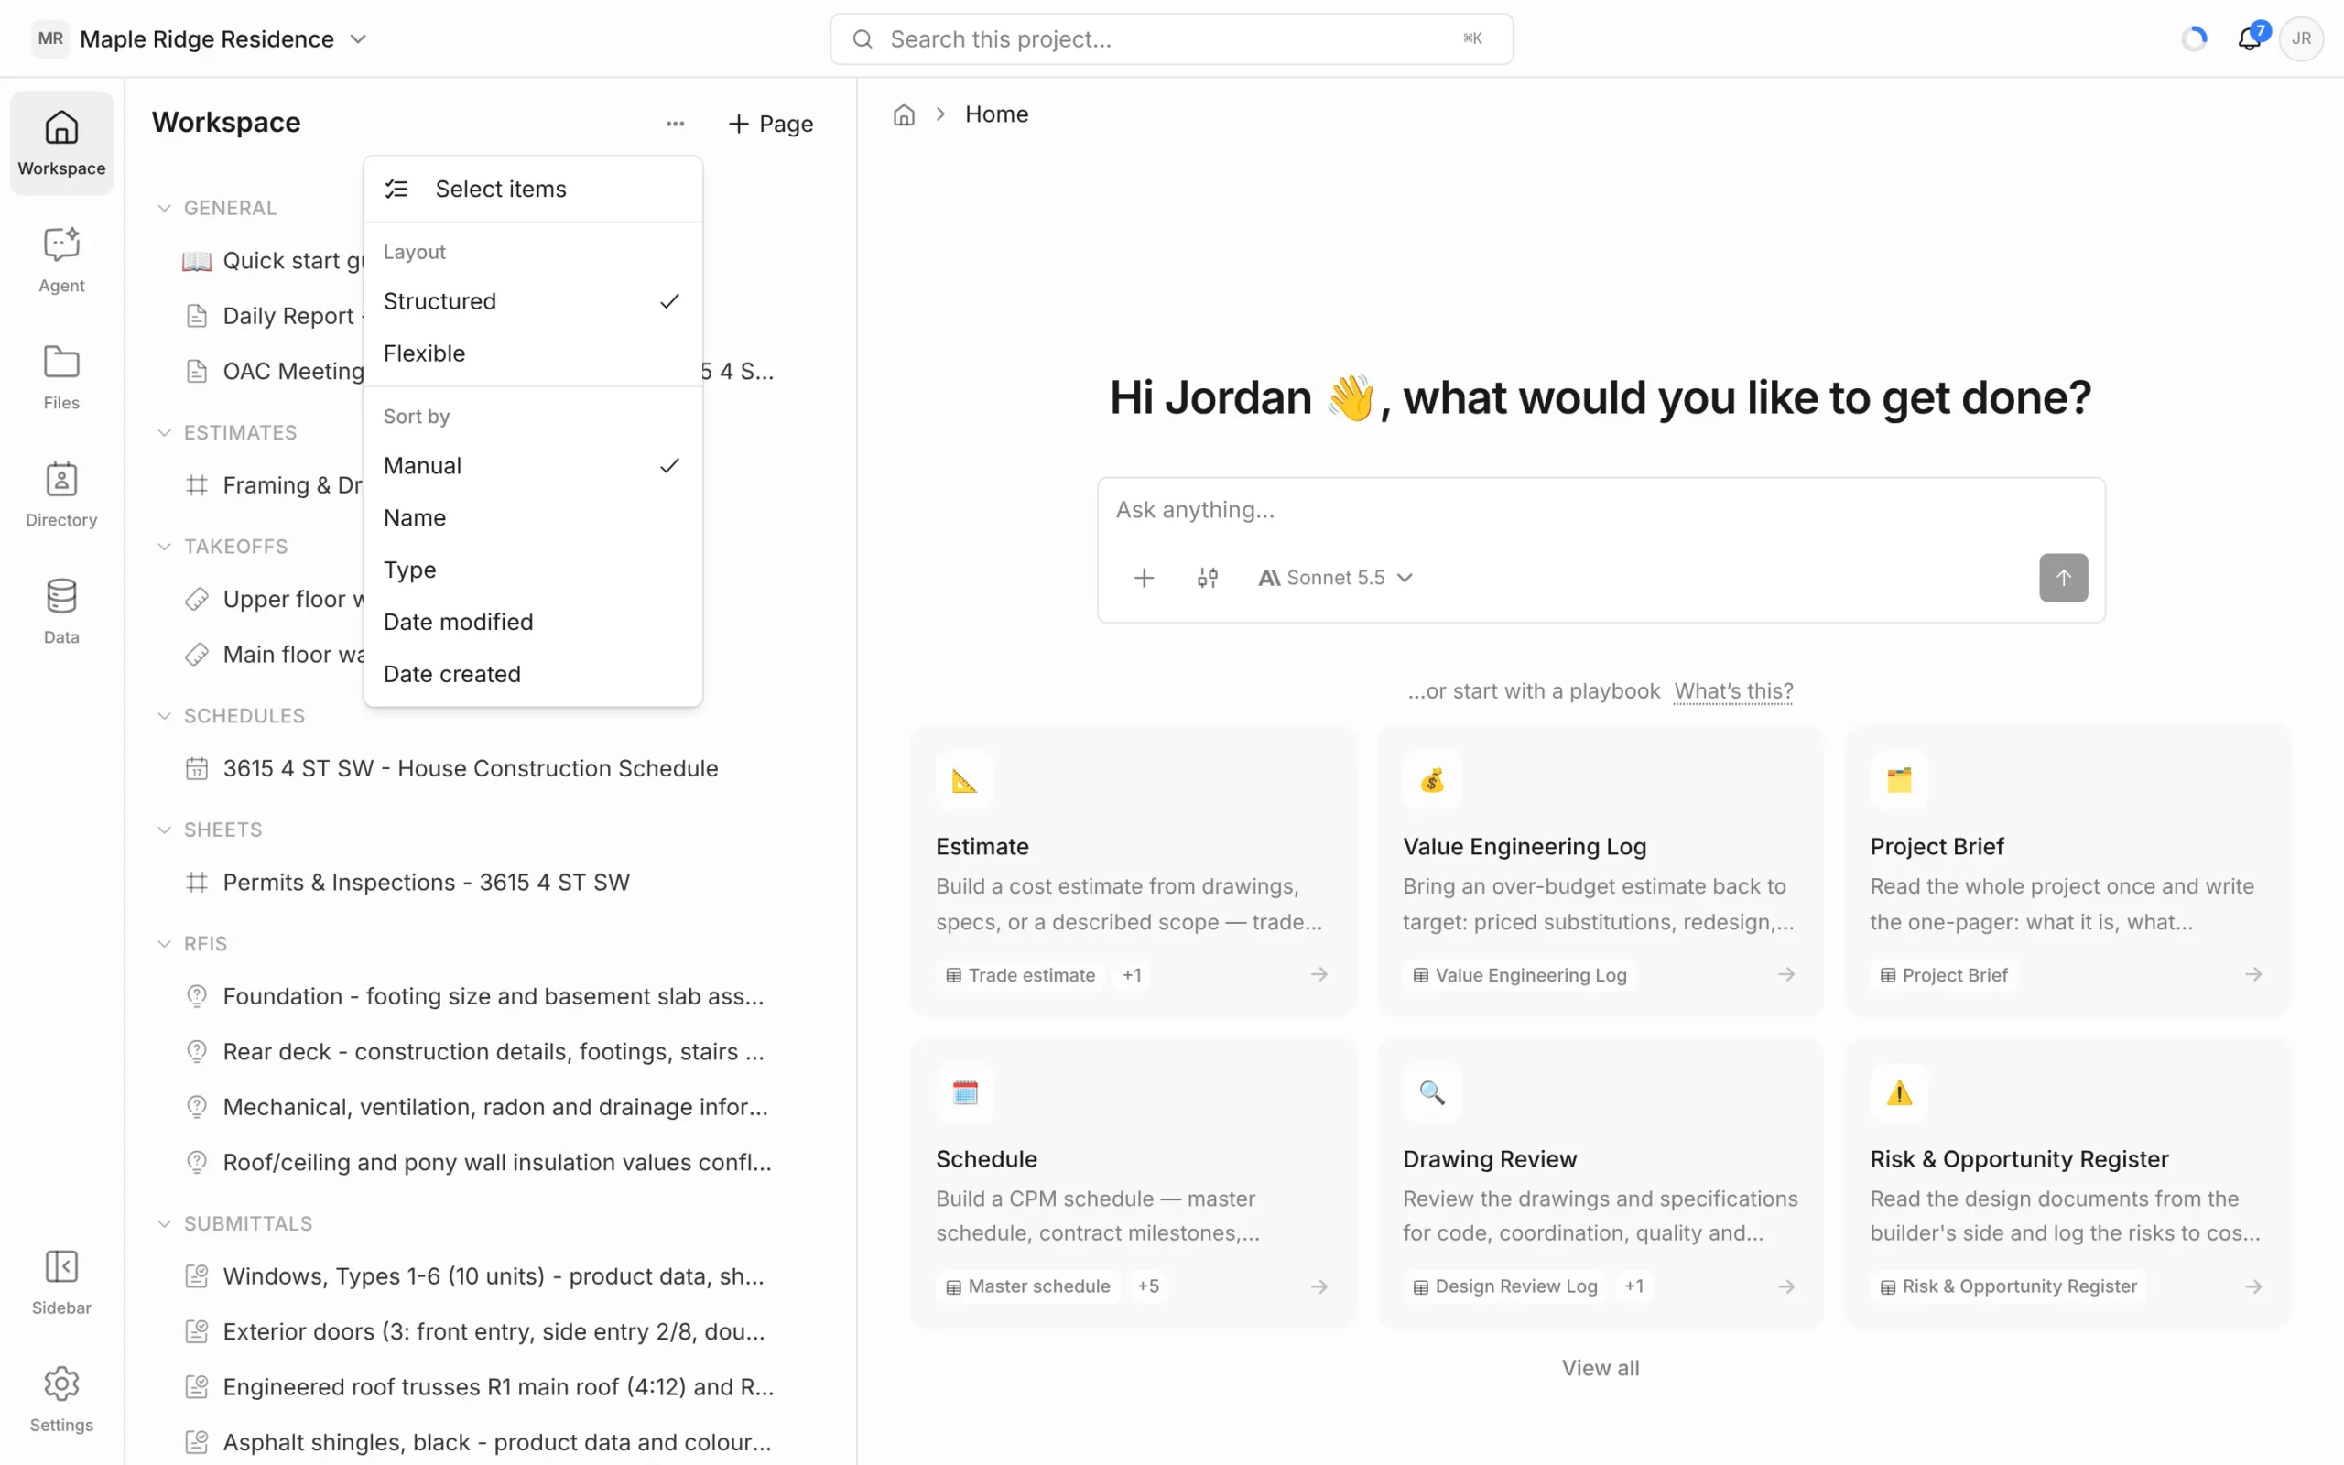2344x1465 pixels.
Task: Choose Structured layout option
Action: 533,301
